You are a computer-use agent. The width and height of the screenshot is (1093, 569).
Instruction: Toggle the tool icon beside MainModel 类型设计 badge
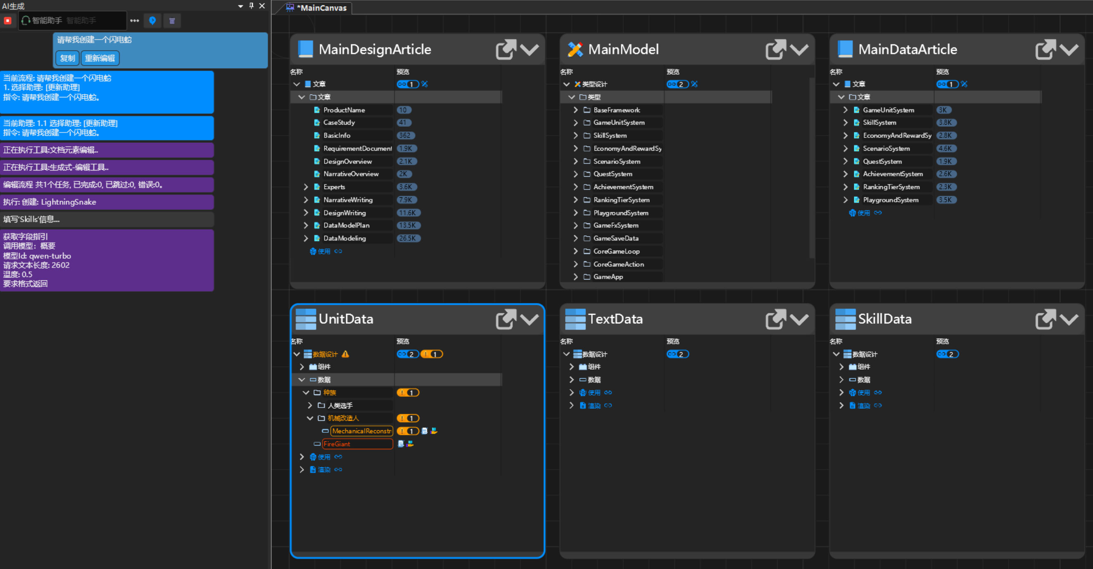[x=694, y=84]
